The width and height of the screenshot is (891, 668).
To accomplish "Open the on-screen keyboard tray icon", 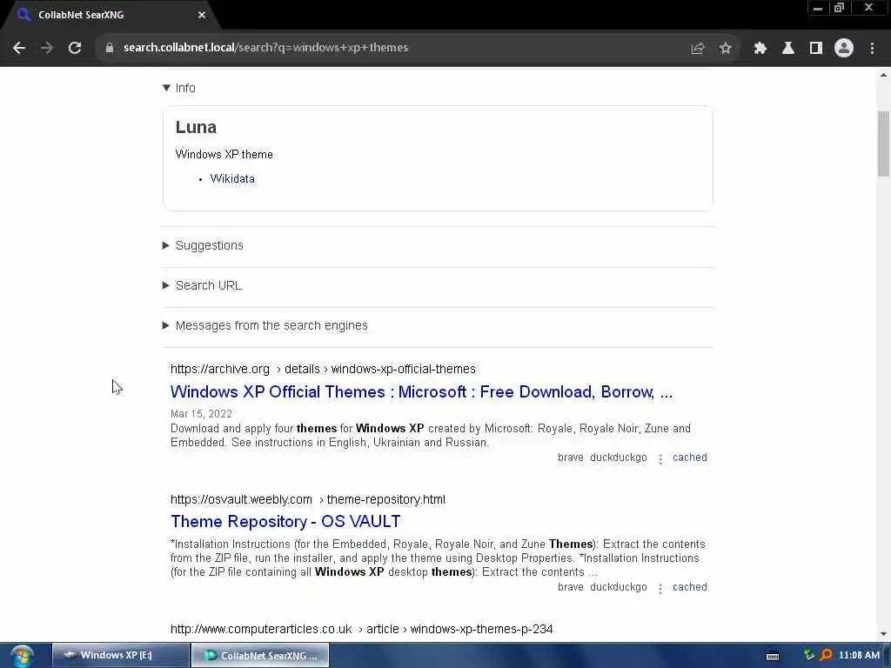I will coord(773,656).
